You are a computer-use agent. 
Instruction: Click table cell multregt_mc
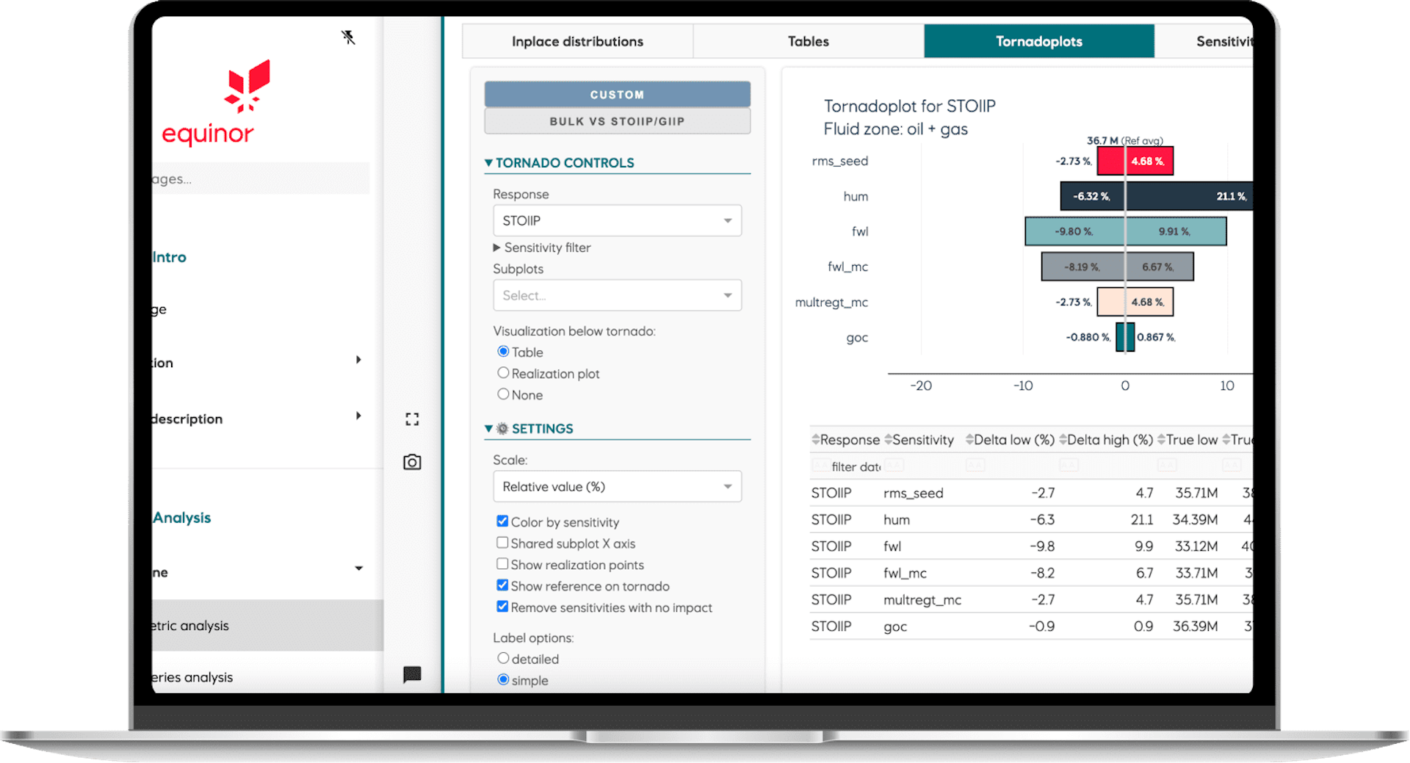[x=922, y=600]
